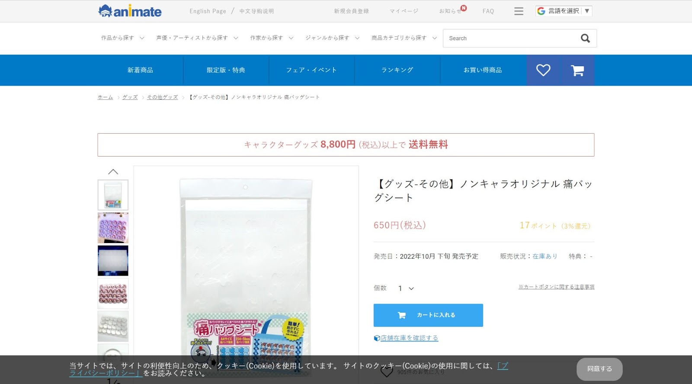The image size is (692, 384).
Task: Open FAQ link
Action: coord(488,11)
